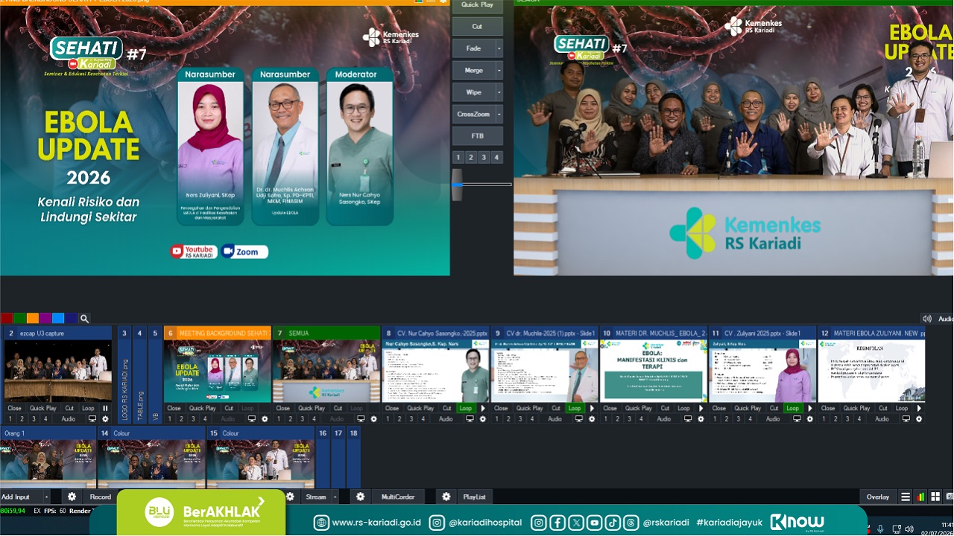Switch to list view icon beside Overlay
Screen dimensions: 954x536
pyautogui.click(x=906, y=497)
